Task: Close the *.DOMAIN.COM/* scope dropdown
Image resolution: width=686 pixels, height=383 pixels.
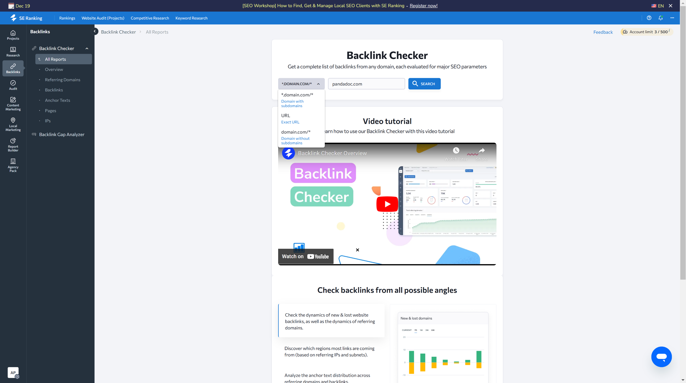Action: tap(301, 84)
